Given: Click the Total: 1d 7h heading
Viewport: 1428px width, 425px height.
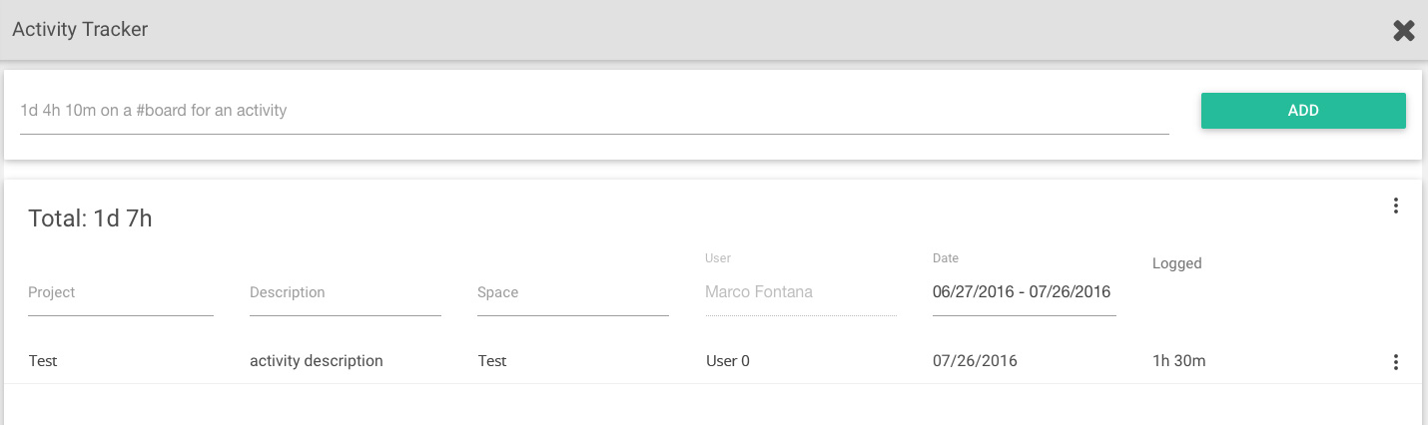Looking at the screenshot, I should point(90,218).
